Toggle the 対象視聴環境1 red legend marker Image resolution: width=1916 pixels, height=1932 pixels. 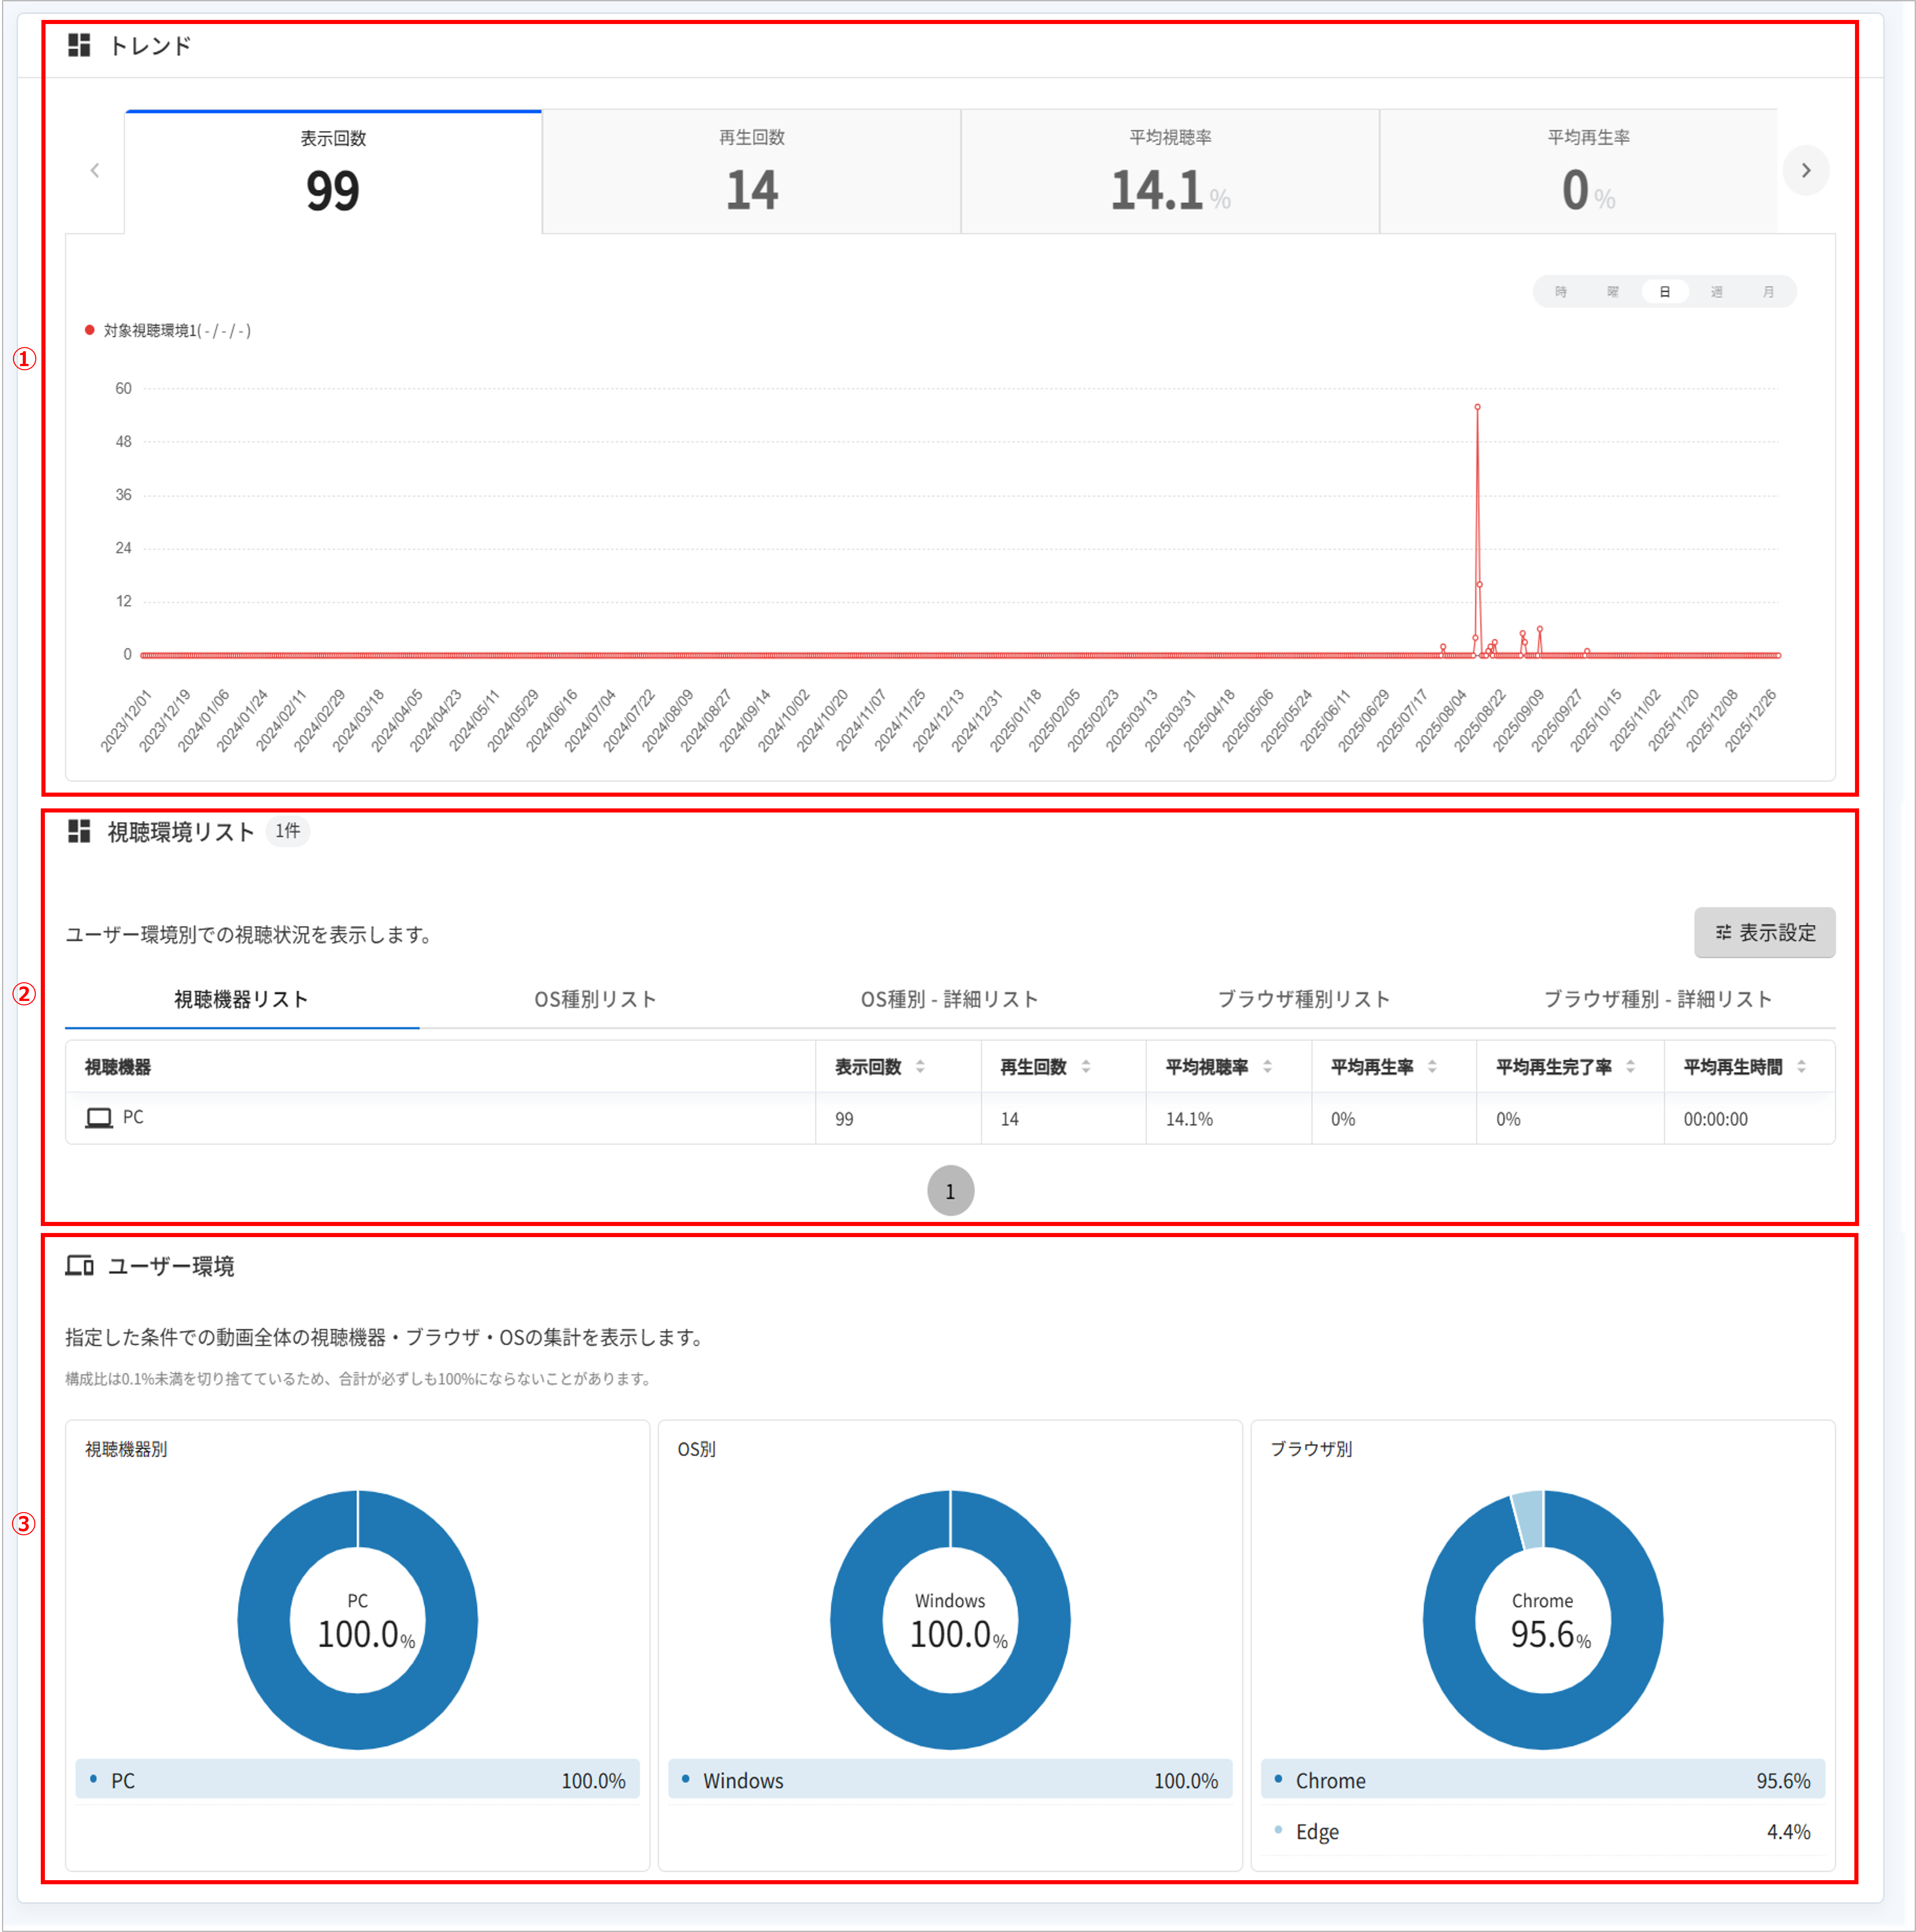click(90, 330)
